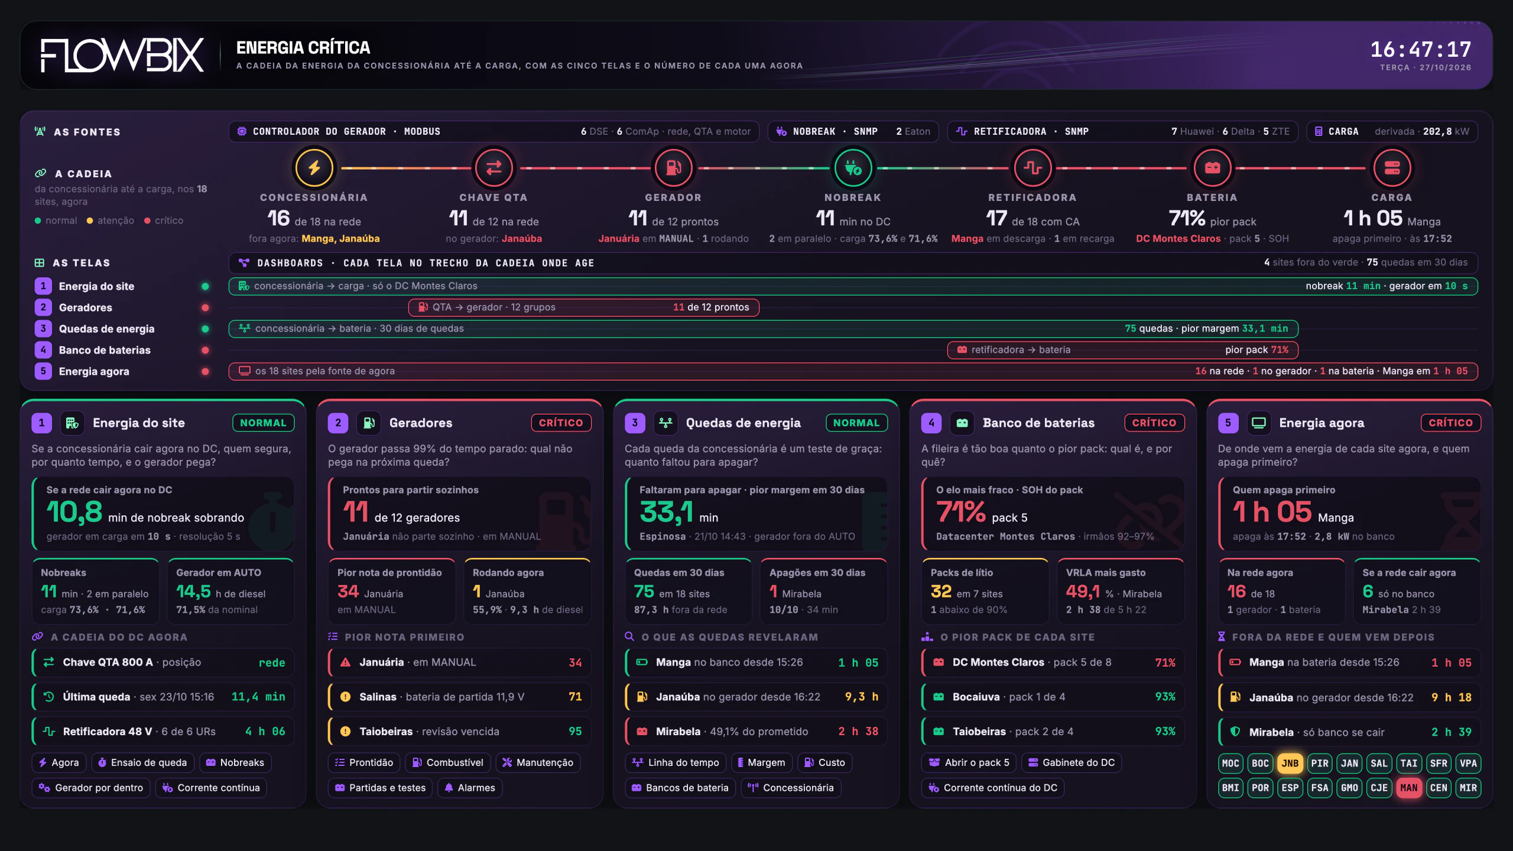Click the Energia do site card icon
The image size is (1513, 851).
coord(72,423)
